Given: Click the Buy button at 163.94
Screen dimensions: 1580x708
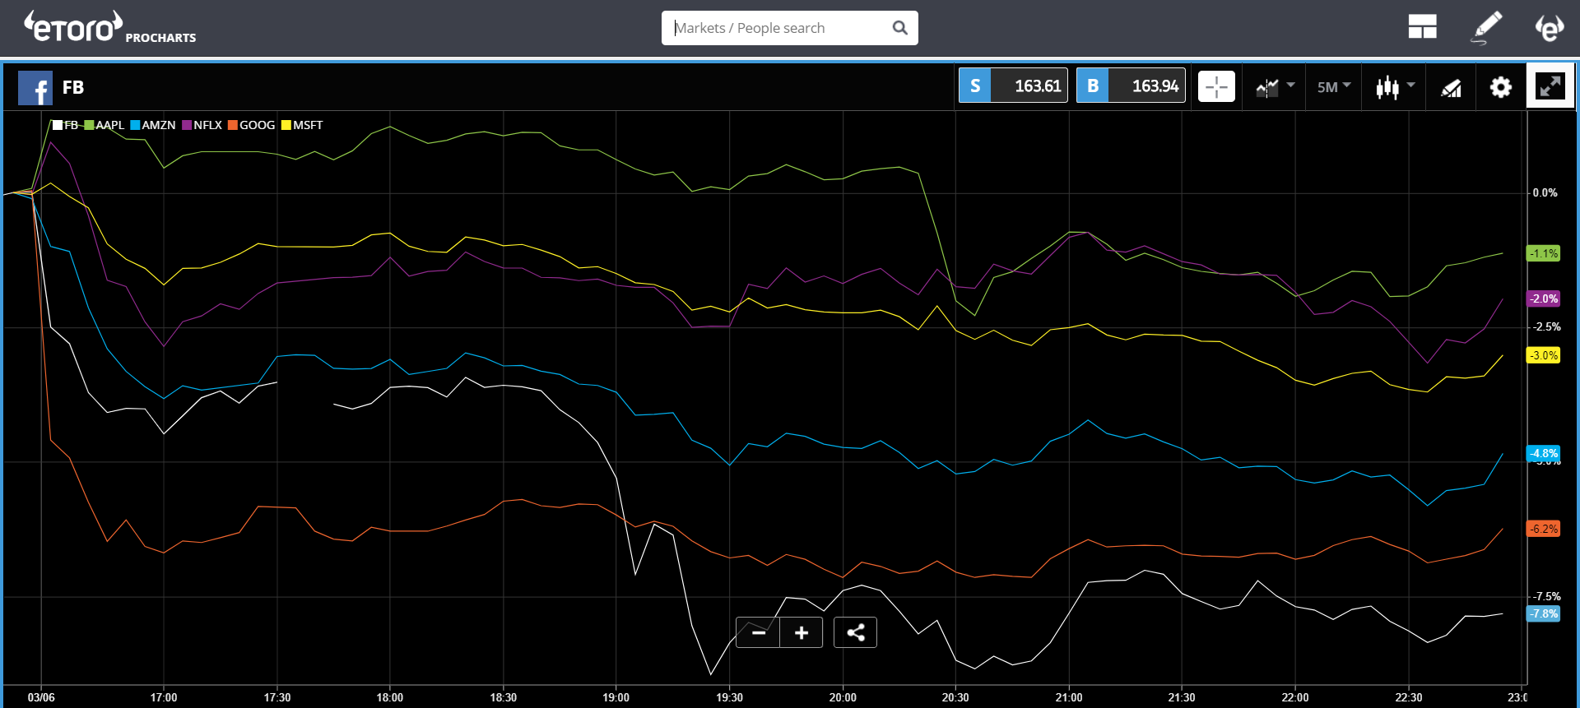Looking at the screenshot, I should pos(1131,86).
